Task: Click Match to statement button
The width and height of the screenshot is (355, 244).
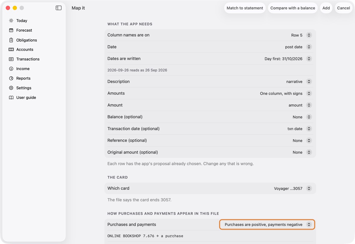Action: [x=245, y=8]
